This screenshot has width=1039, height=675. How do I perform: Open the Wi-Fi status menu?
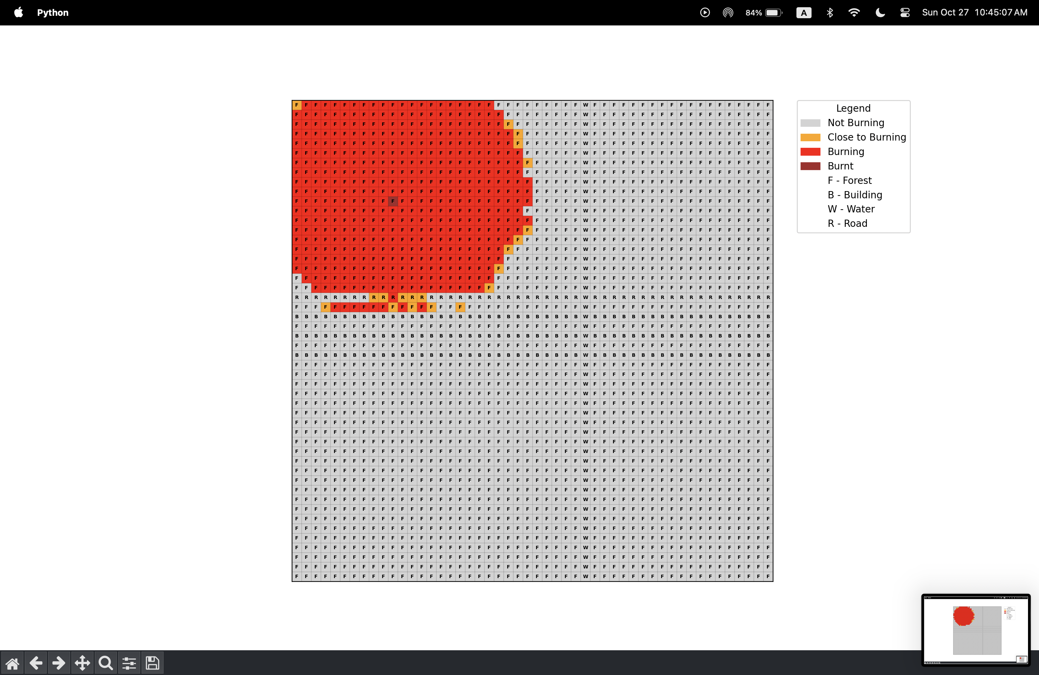[854, 13]
